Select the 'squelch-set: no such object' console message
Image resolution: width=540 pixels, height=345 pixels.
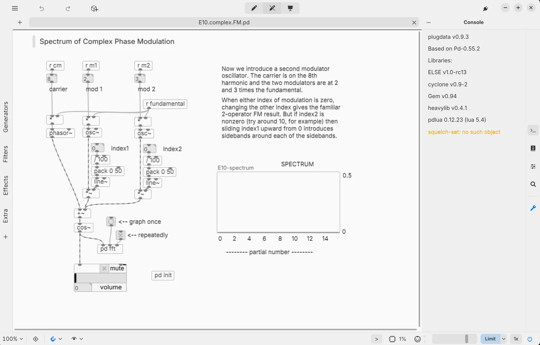(464, 132)
